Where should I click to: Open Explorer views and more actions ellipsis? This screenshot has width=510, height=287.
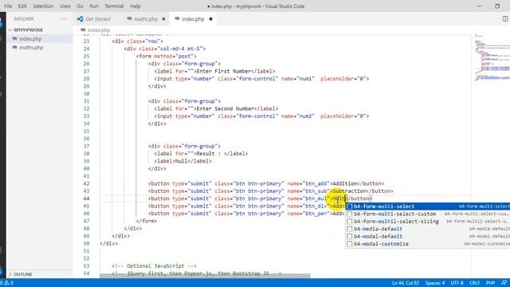pos(64,19)
